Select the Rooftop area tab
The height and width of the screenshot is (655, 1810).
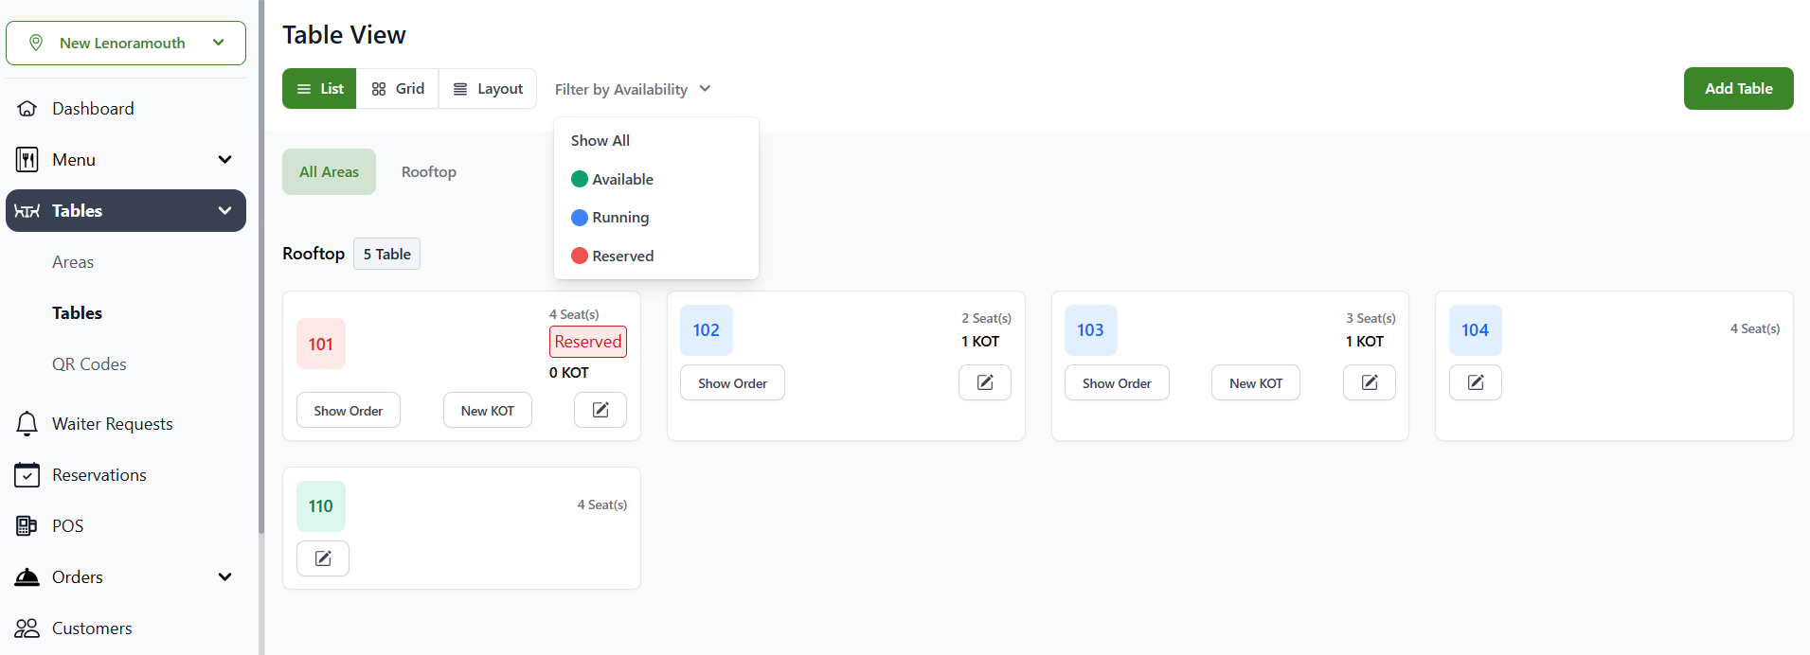pyautogui.click(x=428, y=172)
